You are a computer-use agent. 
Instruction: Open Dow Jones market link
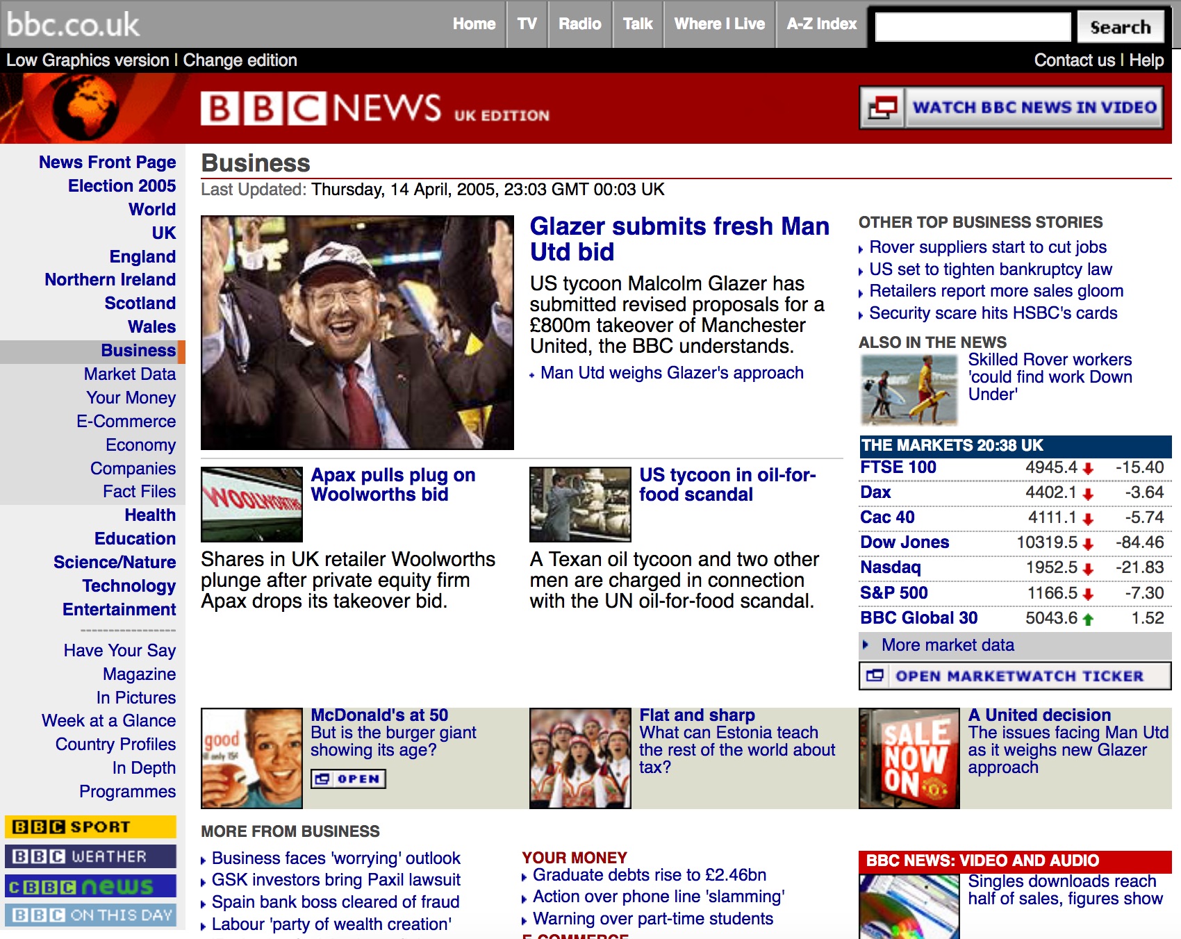[905, 542]
